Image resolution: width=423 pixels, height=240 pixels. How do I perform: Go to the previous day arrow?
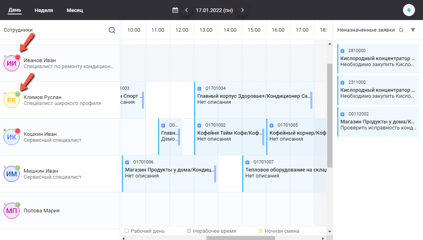(186, 10)
